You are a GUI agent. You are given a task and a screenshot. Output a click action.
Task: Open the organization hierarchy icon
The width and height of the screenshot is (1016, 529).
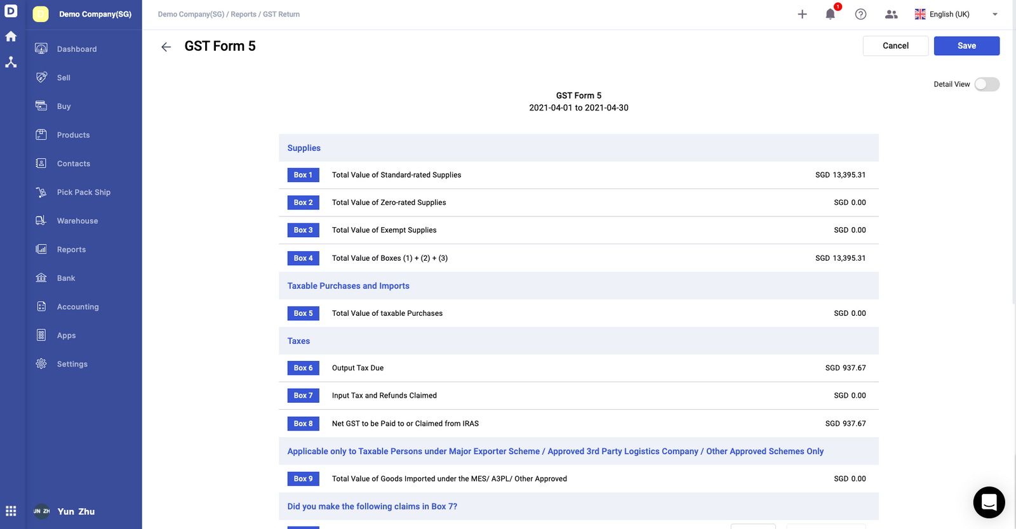tap(11, 62)
